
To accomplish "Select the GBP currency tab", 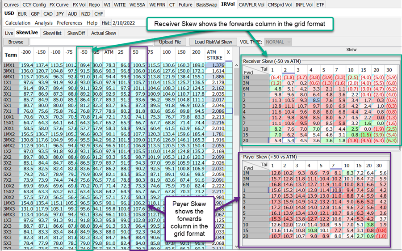I will pos(35,14).
